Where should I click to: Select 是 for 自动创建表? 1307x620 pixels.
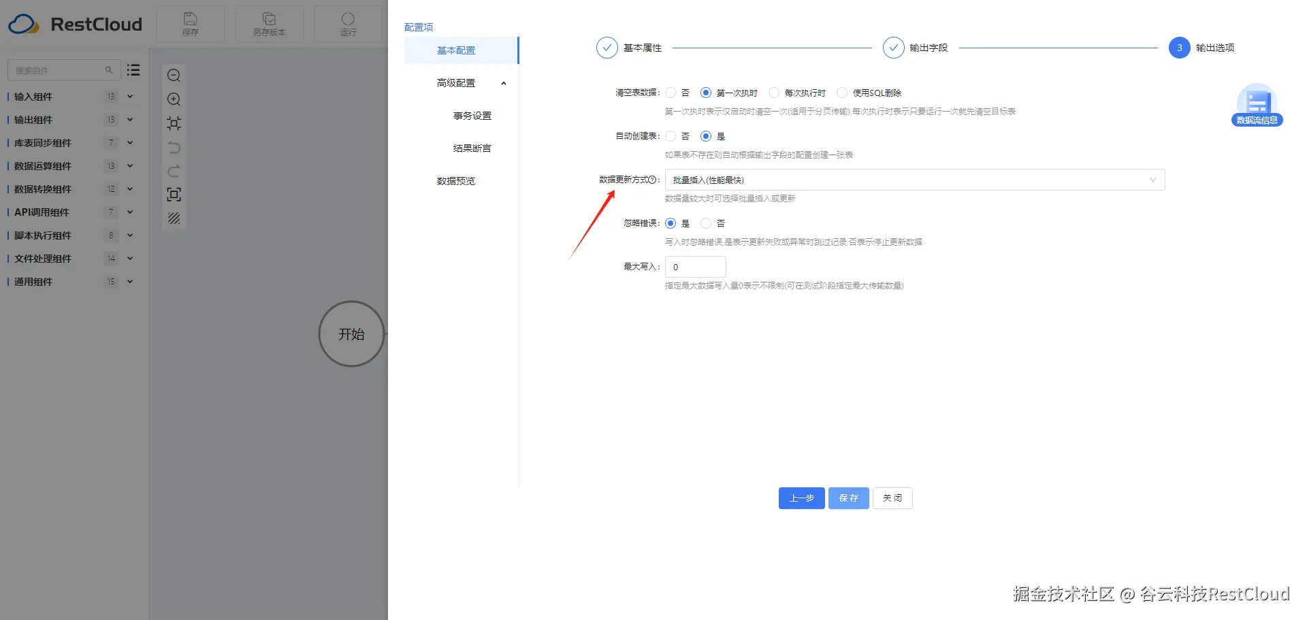click(706, 136)
